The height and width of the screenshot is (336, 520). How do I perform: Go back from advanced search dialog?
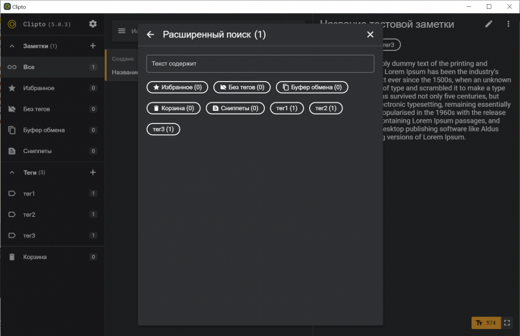[x=150, y=35]
